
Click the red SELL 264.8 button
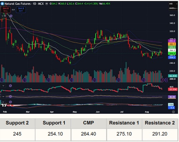coord(6,10)
